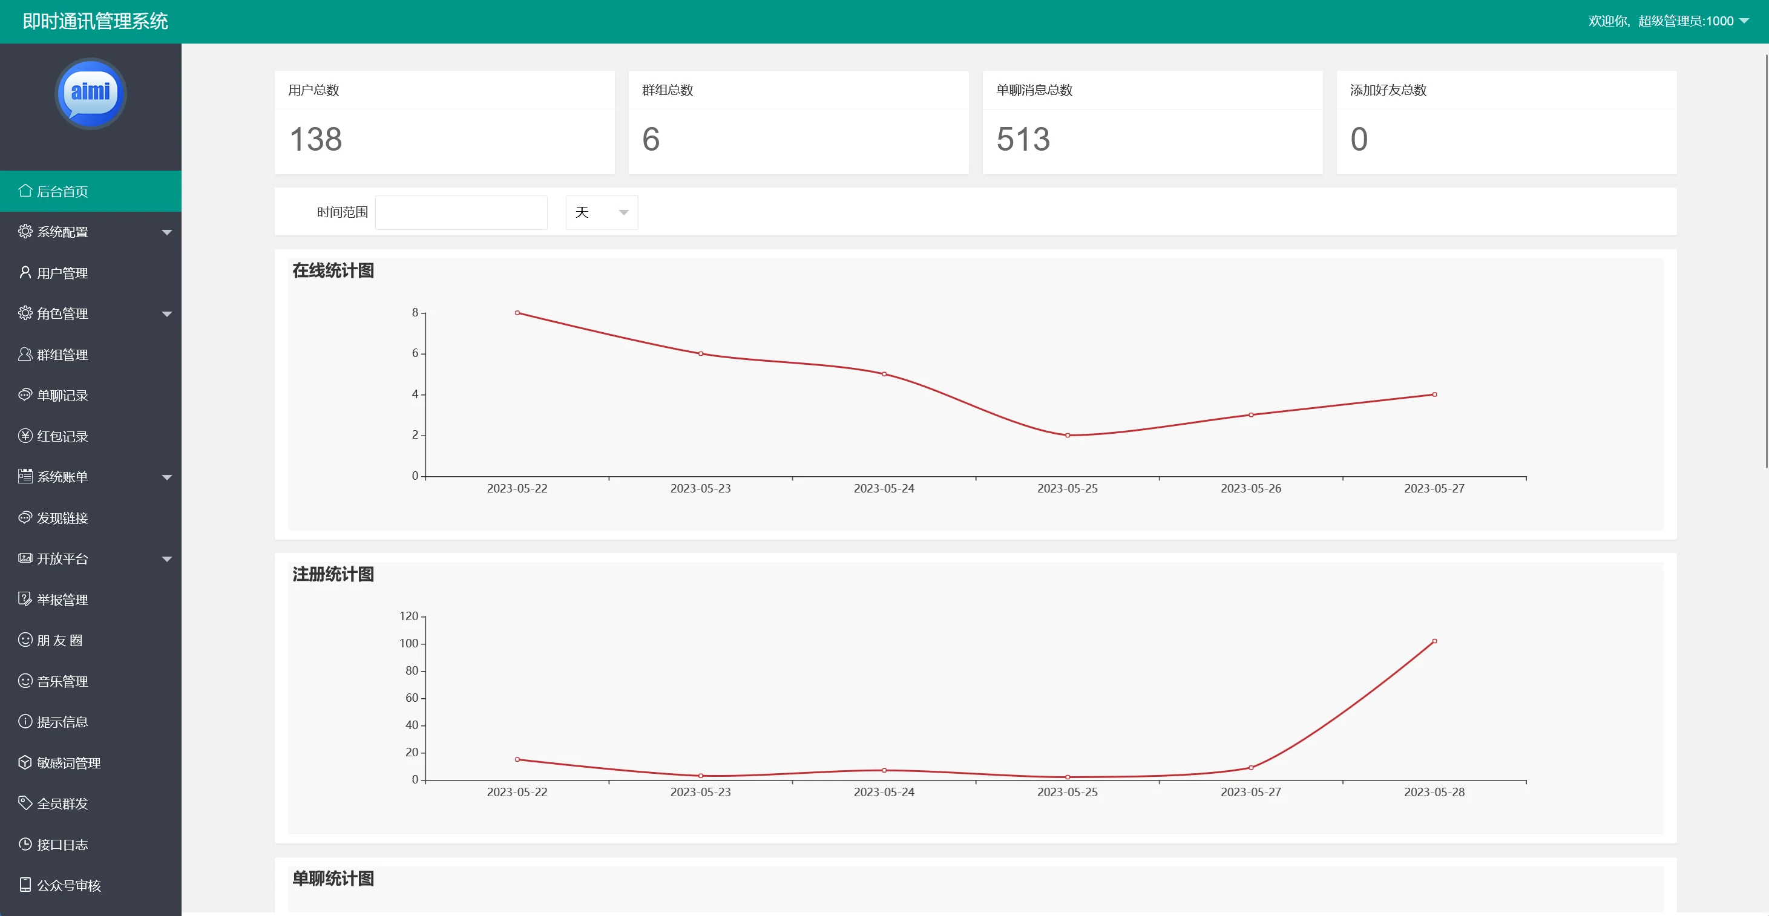Viewport: 1769px width, 916px height.
Task: Click the 全员群发 tag icon
Action: click(25, 803)
